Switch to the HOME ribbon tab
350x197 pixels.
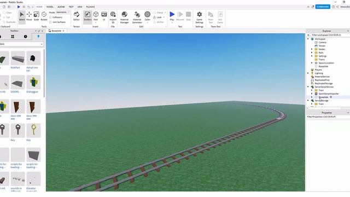(39, 7)
